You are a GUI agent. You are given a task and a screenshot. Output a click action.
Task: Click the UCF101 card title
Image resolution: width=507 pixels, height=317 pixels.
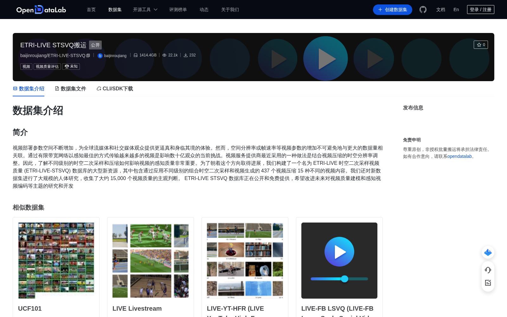(x=30, y=308)
